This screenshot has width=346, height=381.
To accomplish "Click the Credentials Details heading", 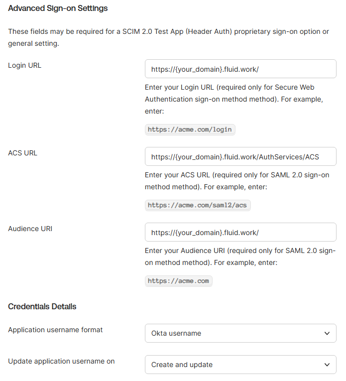I will coord(42,306).
